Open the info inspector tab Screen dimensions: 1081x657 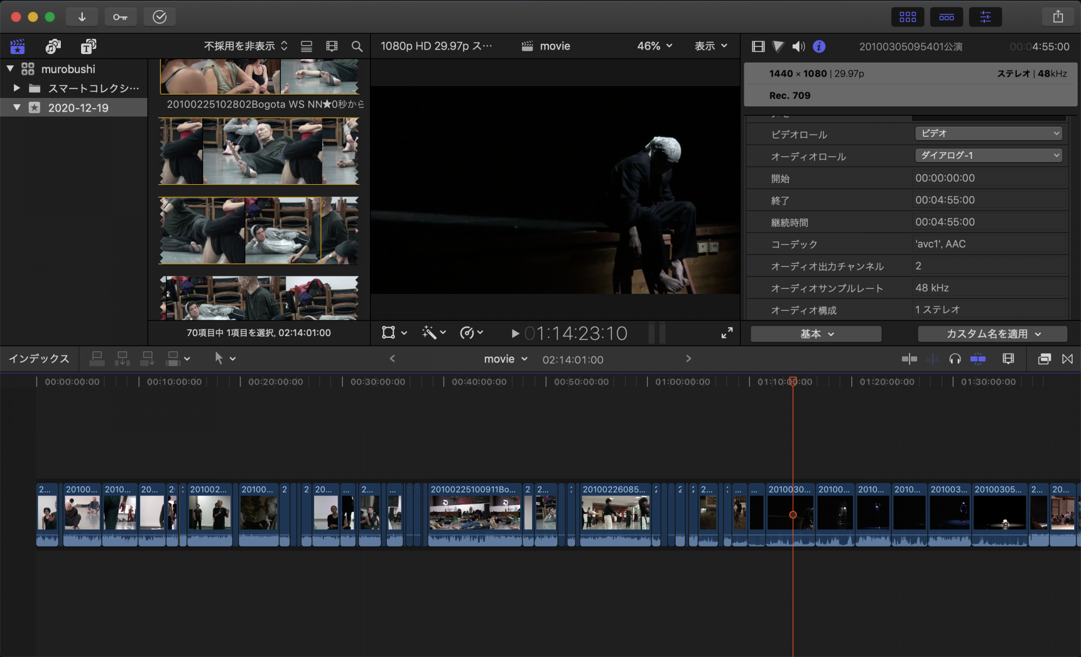tap(819, 47)
